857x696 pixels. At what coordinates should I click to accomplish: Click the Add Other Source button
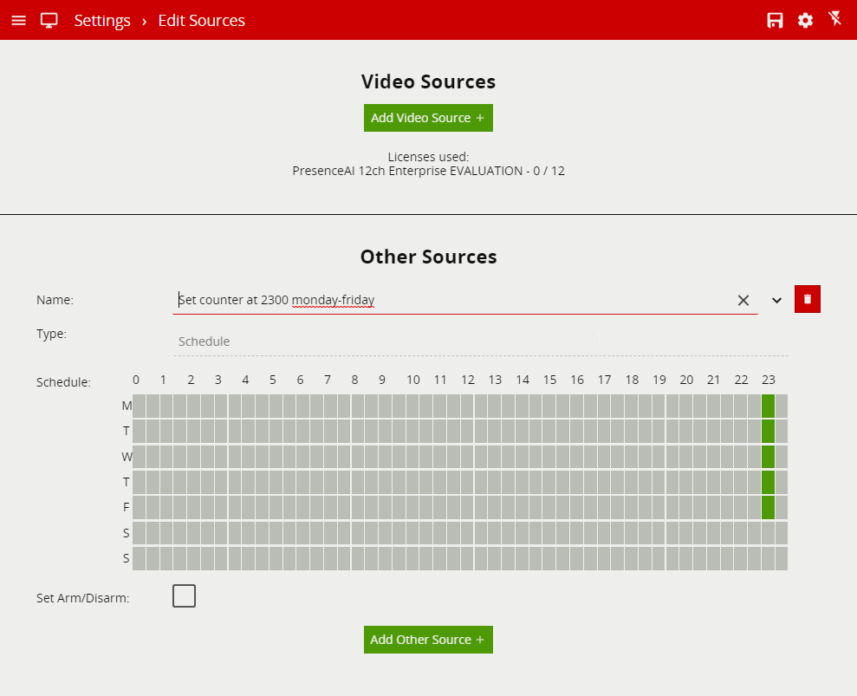click(x=428, y=640)
